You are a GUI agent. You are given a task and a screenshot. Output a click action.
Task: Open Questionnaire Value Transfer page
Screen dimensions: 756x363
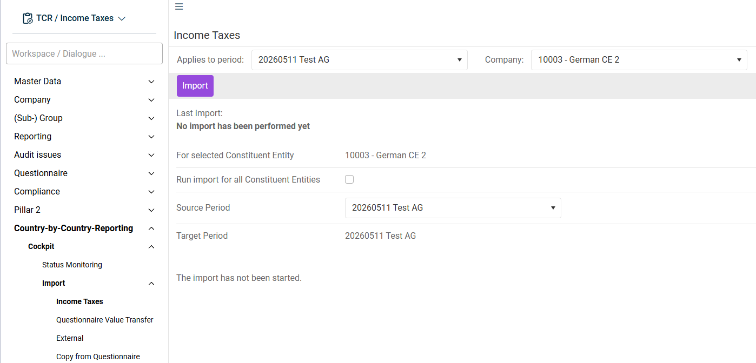pyautogui.click(x=105, y=320)
